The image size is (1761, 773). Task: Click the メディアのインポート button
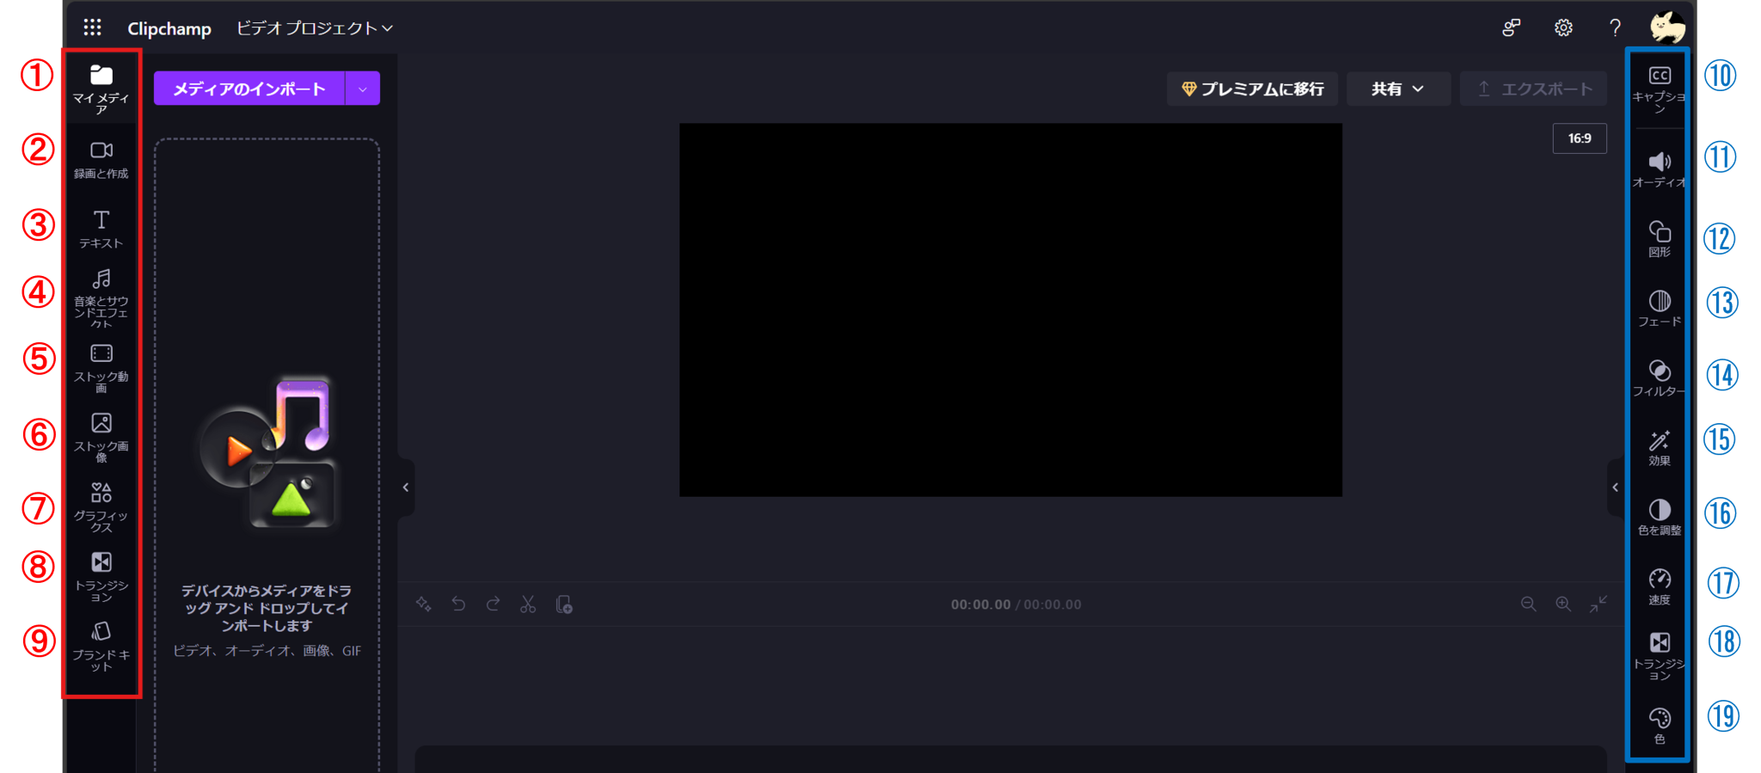click(x=249, y=89)
